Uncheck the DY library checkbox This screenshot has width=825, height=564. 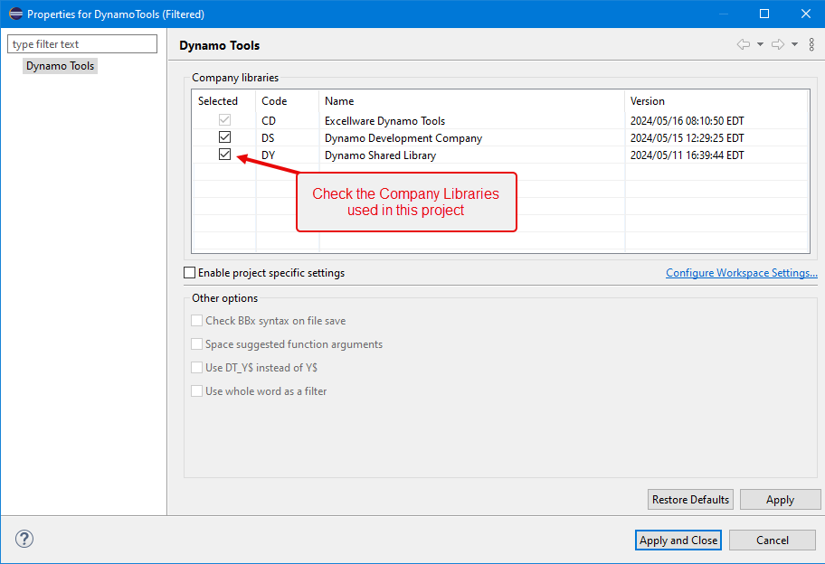224,155
